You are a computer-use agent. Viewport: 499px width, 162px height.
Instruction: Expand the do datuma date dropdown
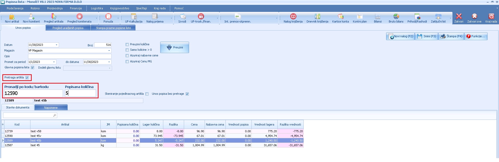tap(109, 62)
